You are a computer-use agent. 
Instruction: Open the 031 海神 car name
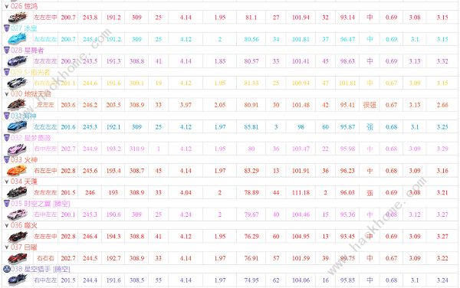(24, 116)
